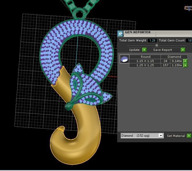
Task: Select the green bead at horn junction
Action: 68,106
